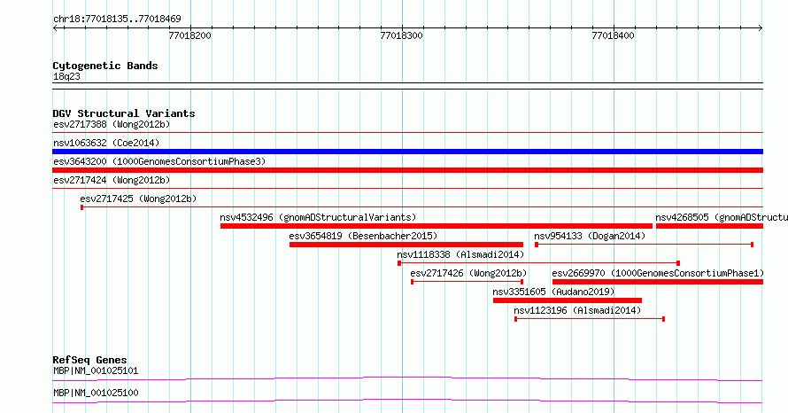
Task: Open the MBP|NM_001025101 gene label
Action: pyautogui.click(x=96, y=370)
